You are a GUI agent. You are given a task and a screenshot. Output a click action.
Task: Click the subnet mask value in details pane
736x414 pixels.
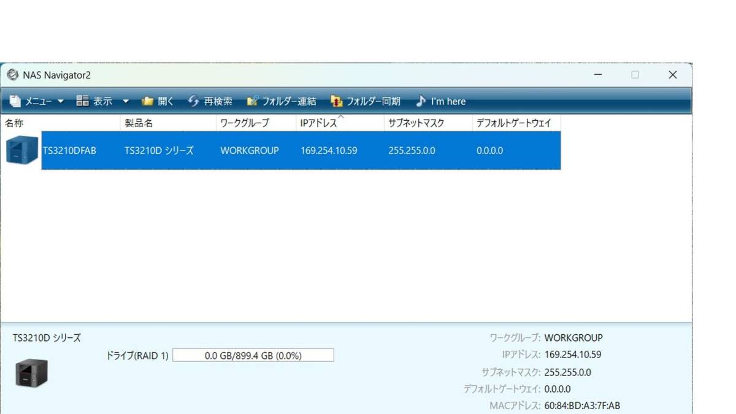pos(568,372)
